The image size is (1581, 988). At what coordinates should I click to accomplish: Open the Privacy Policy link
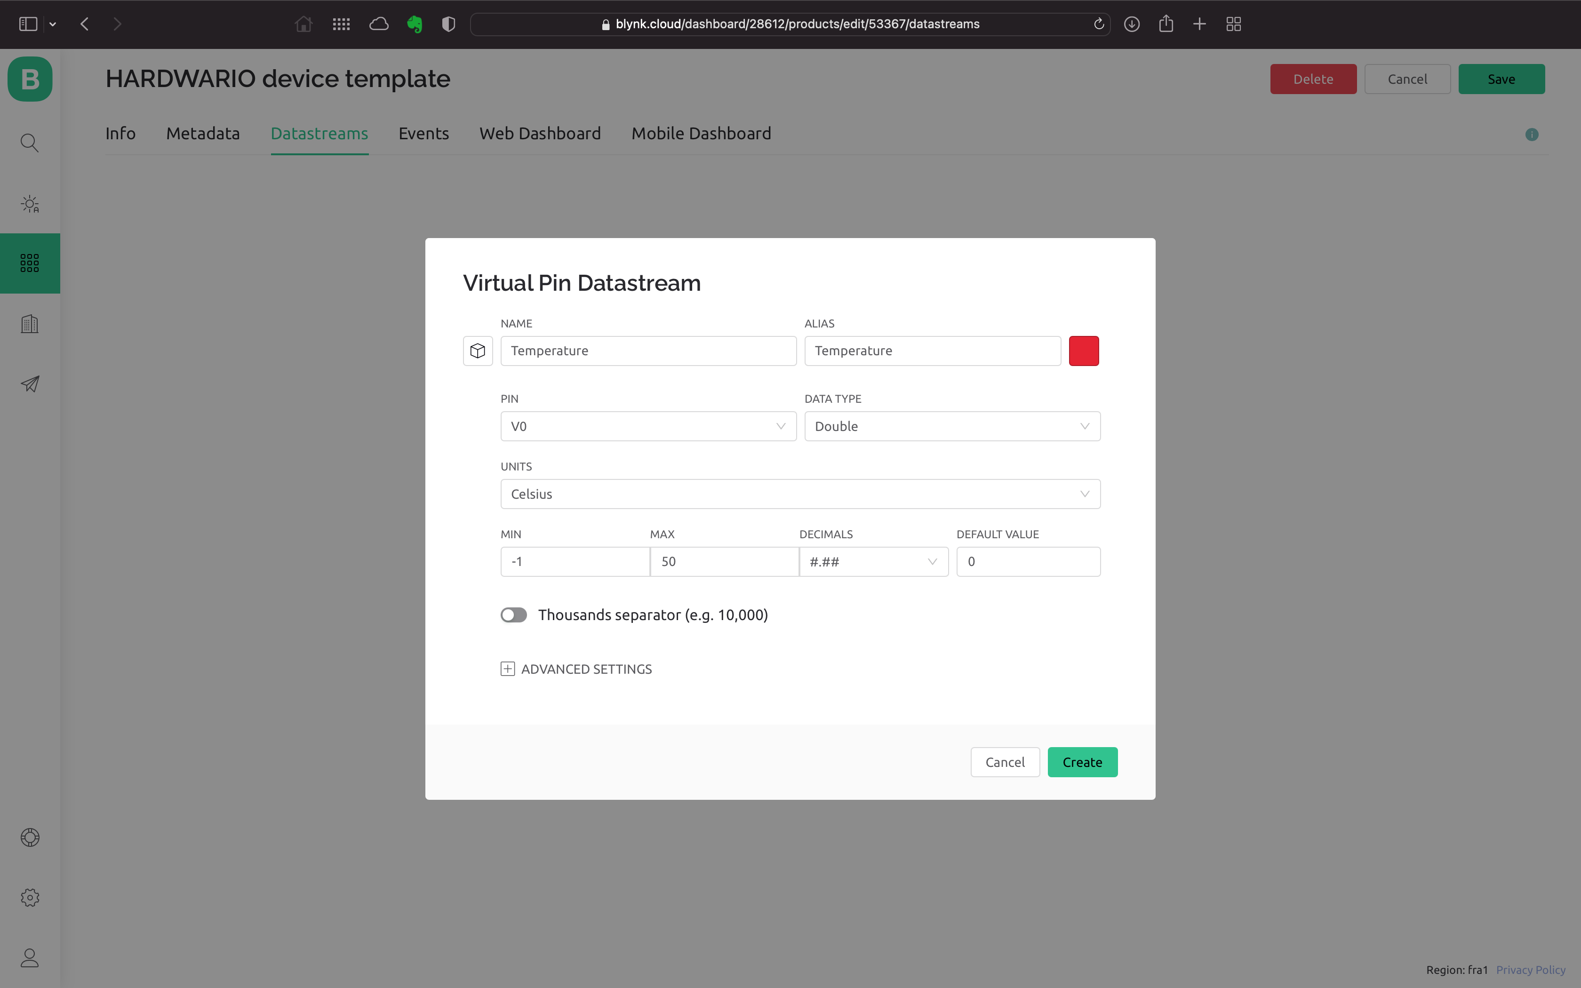[x=1531, y=970]
